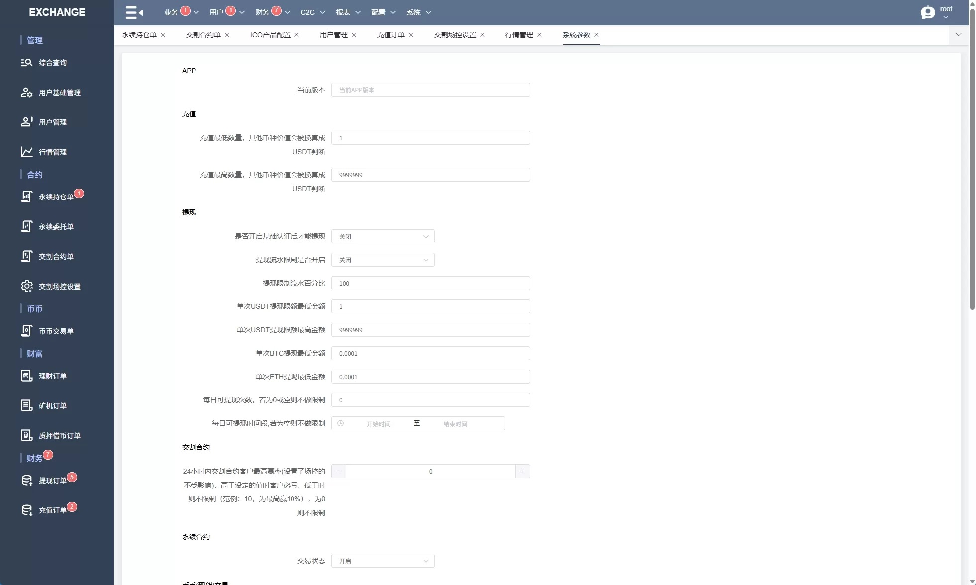Image resolution: width=976 pixels, height=585 pixels.
Task: Switch to the ICO产品配置 tab
Action: (269, 35)
